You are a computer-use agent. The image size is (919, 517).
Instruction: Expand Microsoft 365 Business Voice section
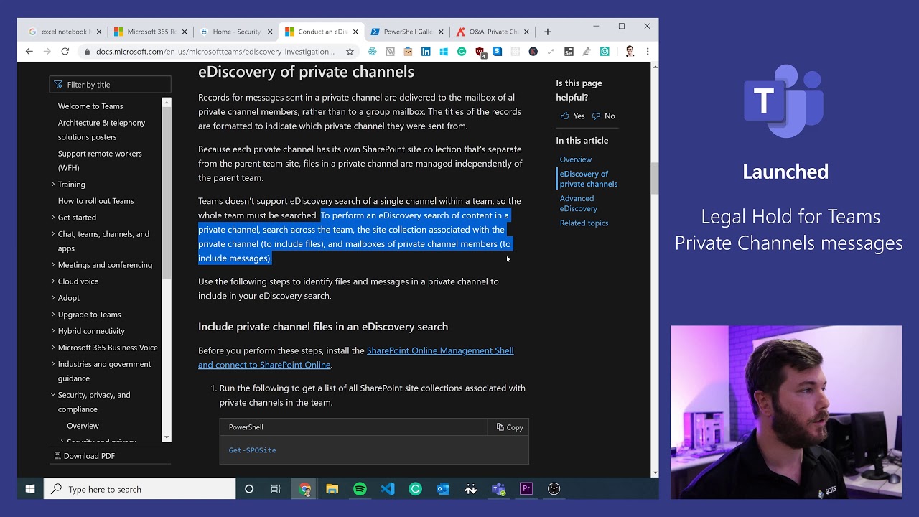(53, 348)
